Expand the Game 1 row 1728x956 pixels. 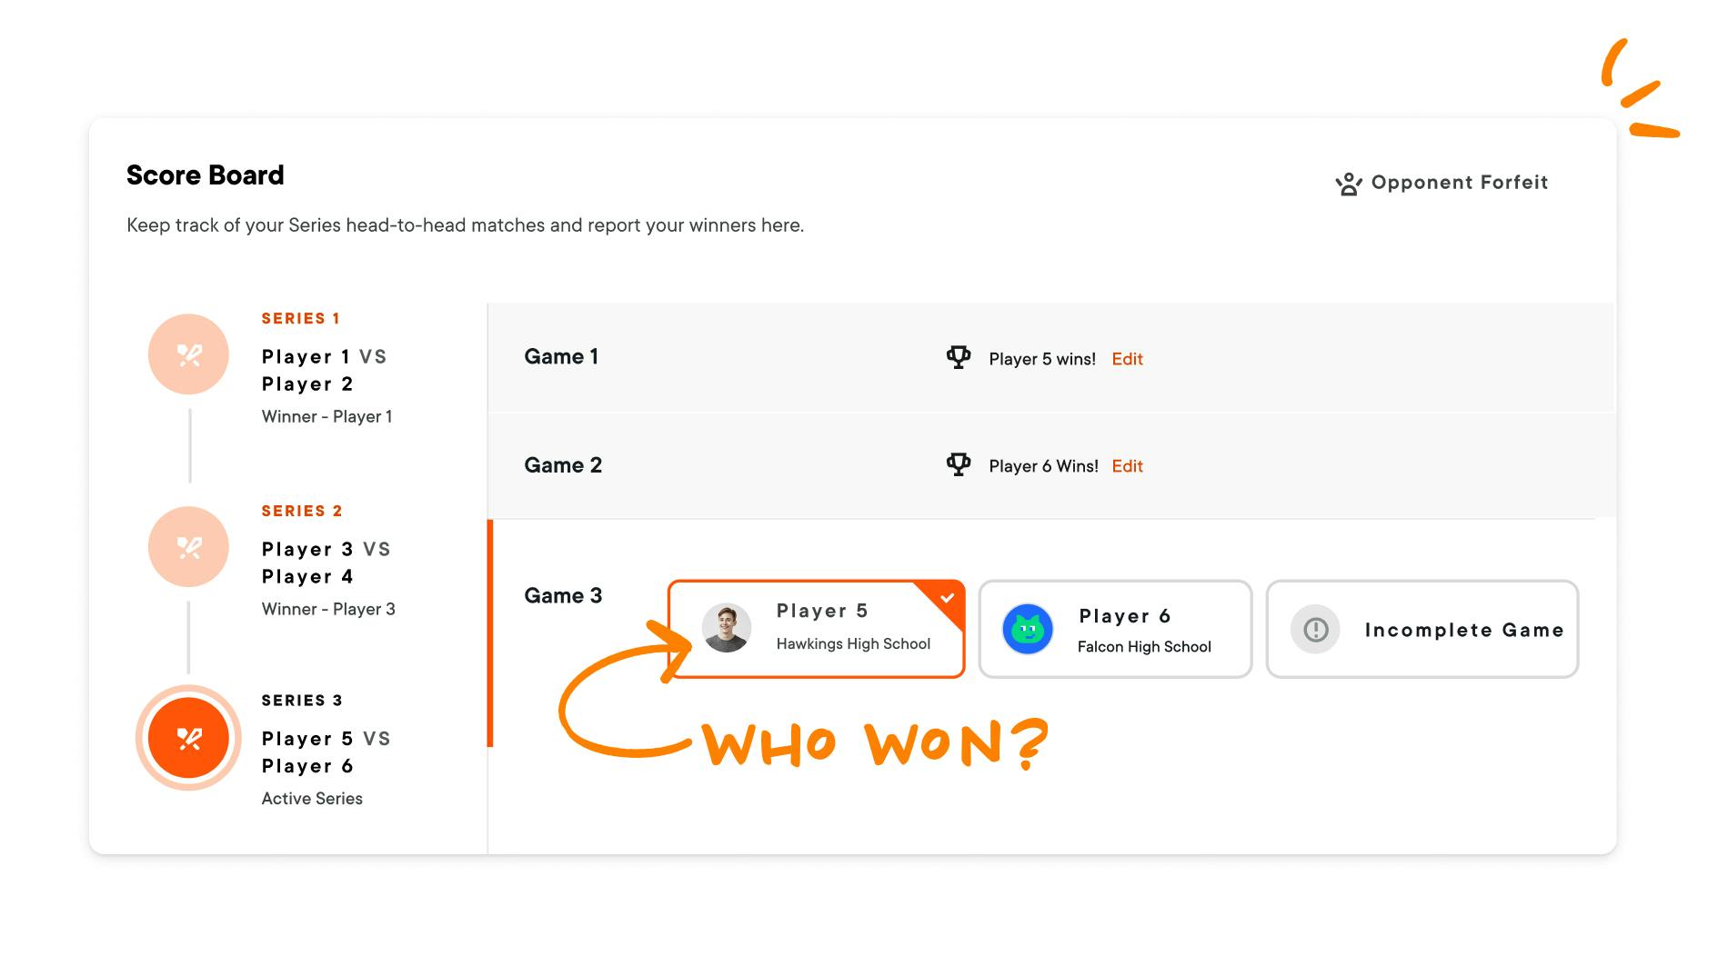1051,357
